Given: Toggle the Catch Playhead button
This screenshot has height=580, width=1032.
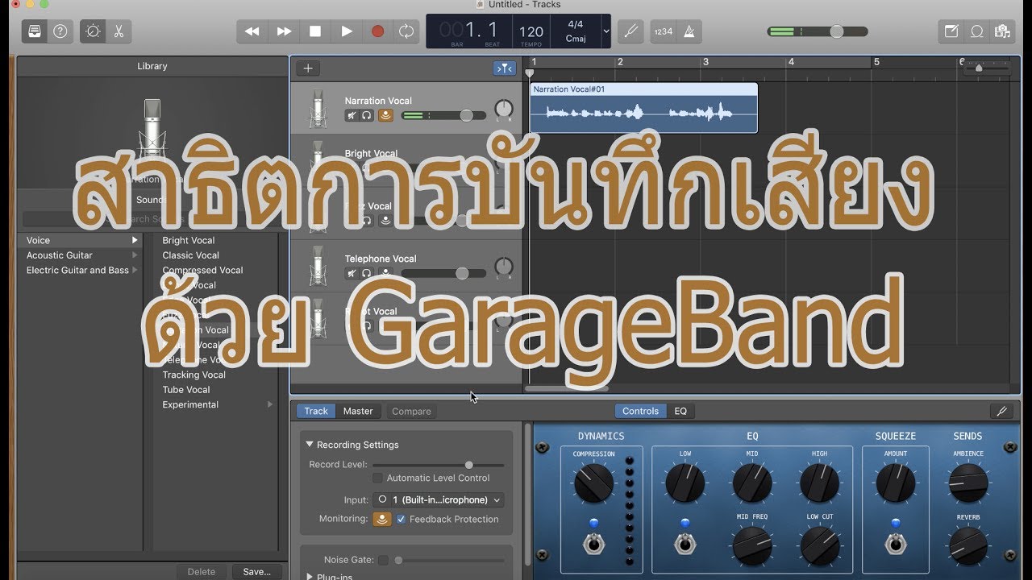Looking at the screenshot, I should (x=504, y=68).
